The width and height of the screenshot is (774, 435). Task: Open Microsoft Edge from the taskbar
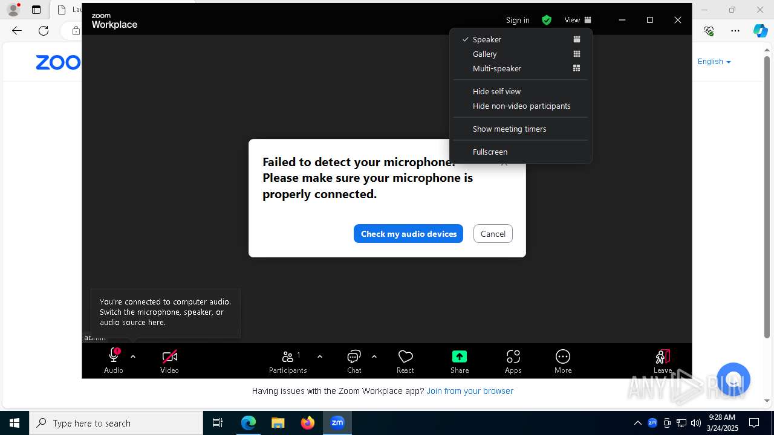[249, 423]
